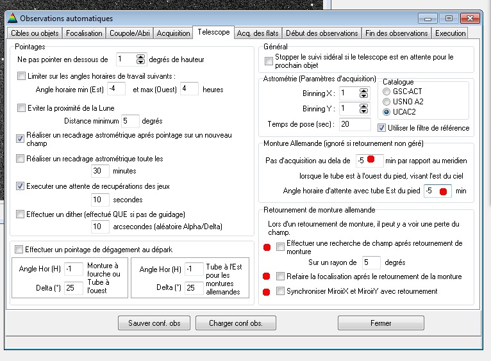Enable Effectuer un dither checkbox
Viewport: 491px width, 361px height.
click(20, 214)
